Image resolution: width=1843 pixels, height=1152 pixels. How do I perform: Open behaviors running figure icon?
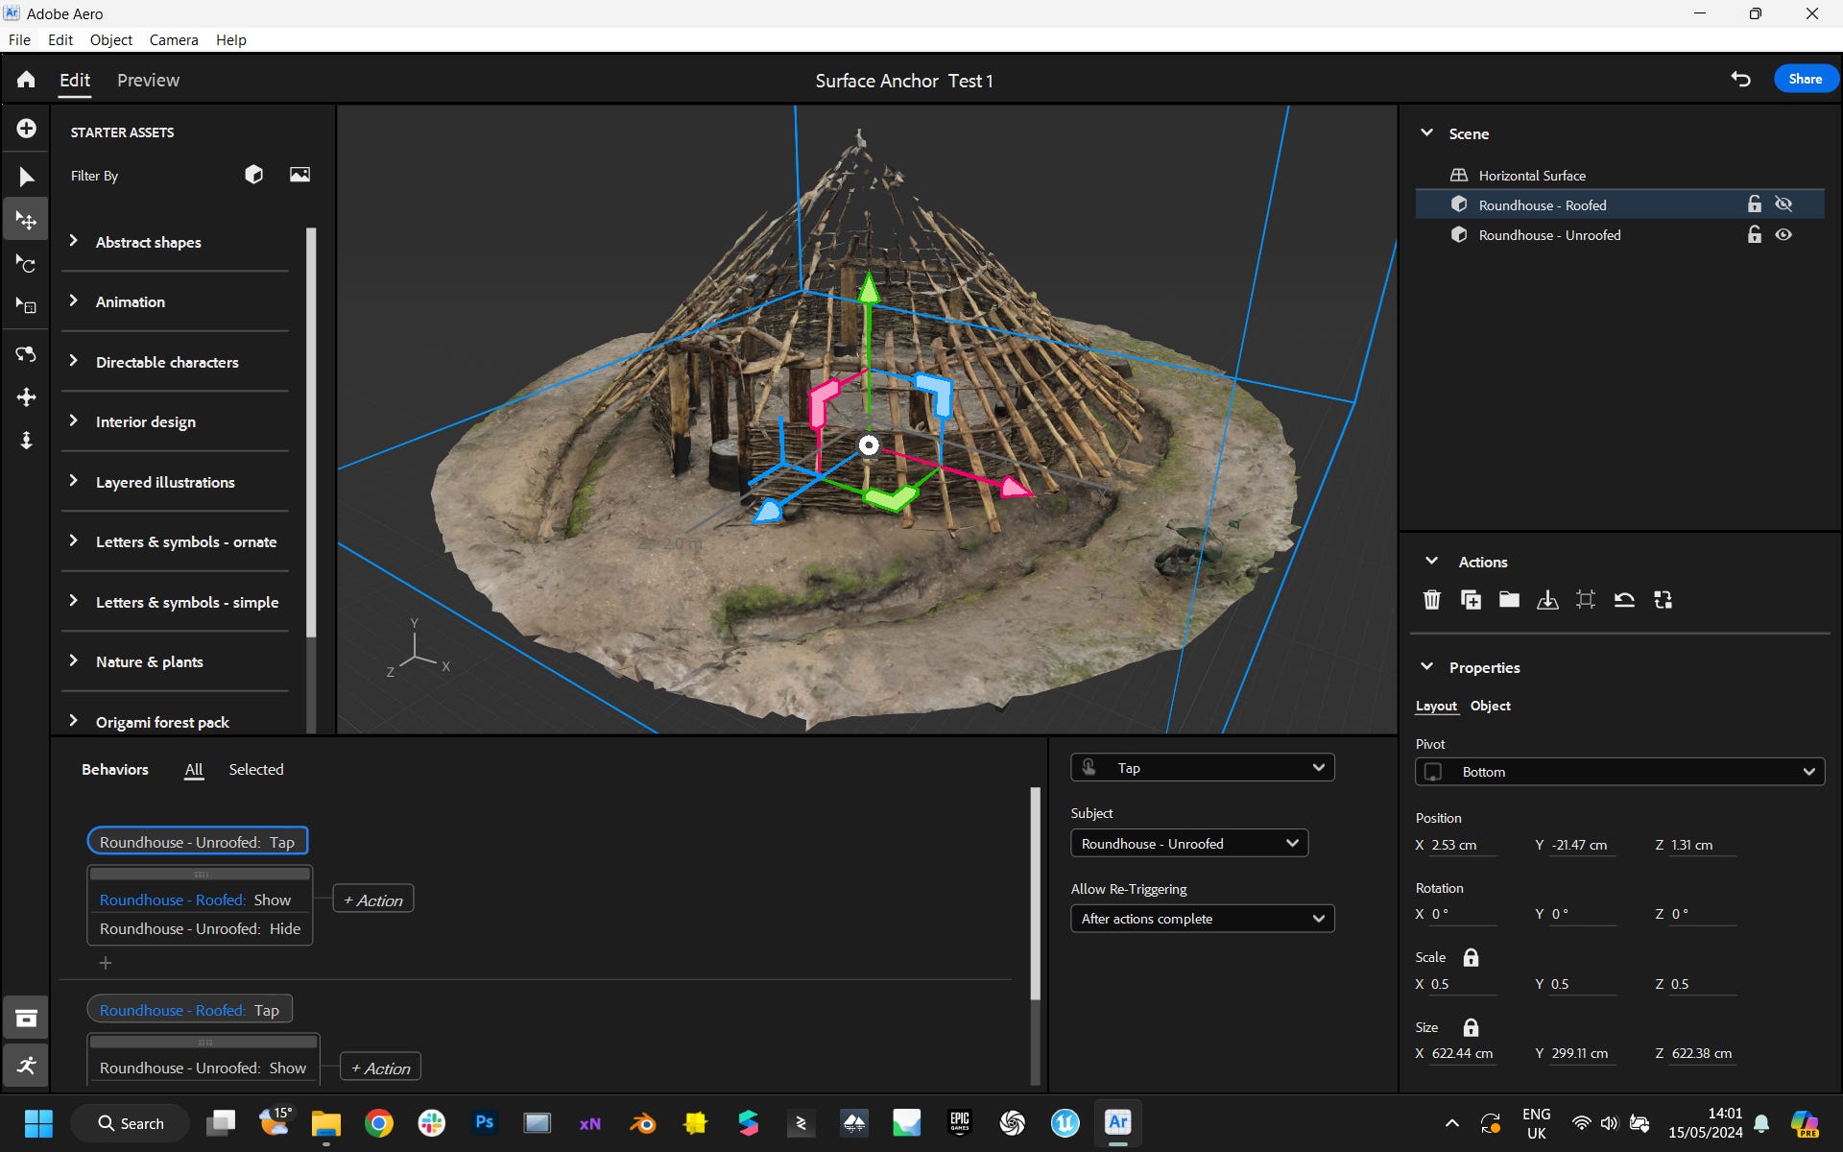click(26, 1065)
